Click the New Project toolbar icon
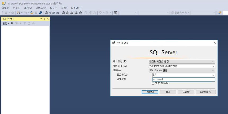 [x=19, y=13]
